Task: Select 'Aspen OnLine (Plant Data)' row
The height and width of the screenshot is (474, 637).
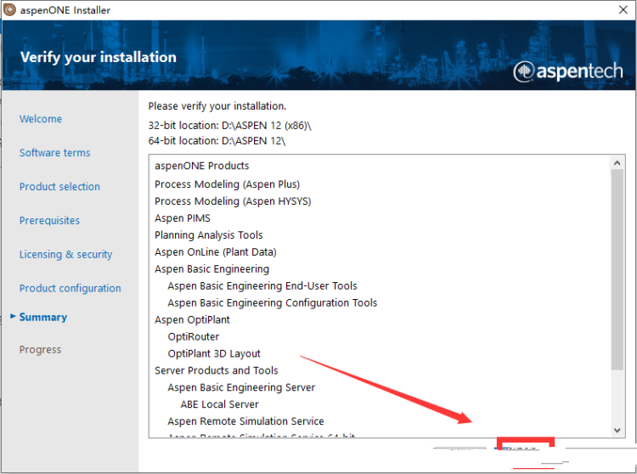Action: point(216,252)
